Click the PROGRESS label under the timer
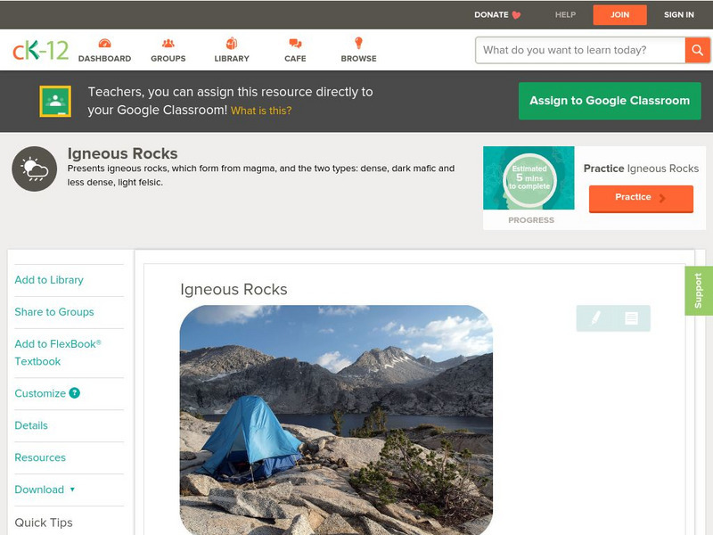 point(531,220)
